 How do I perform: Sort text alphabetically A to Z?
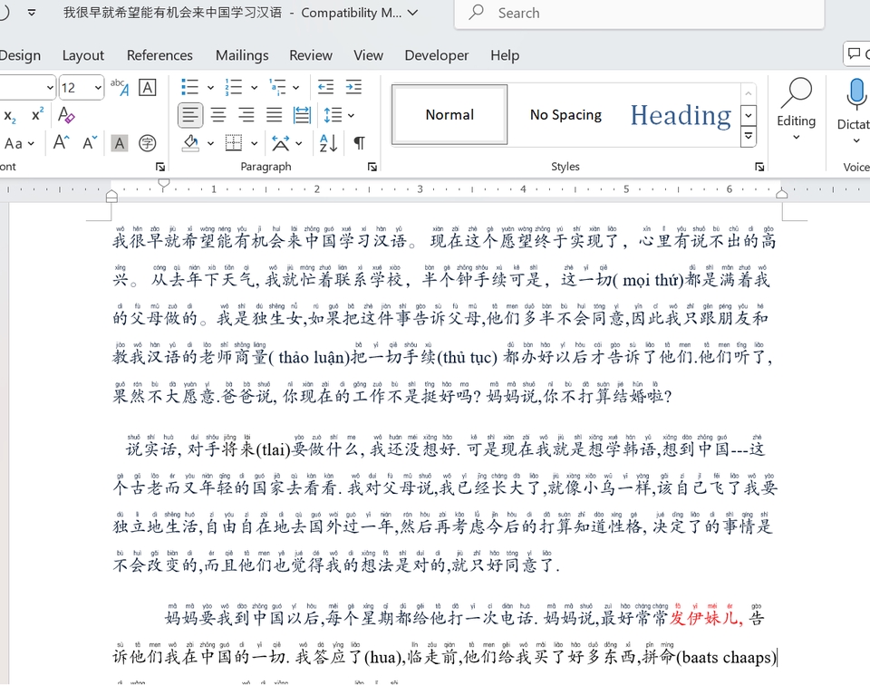tap(328, 144)
